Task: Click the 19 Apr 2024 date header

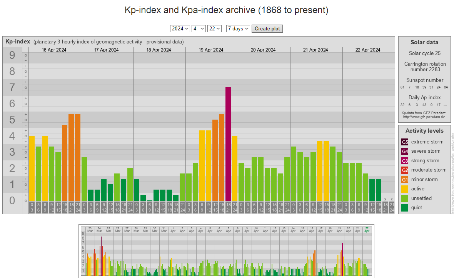Action: pos(211,50)
